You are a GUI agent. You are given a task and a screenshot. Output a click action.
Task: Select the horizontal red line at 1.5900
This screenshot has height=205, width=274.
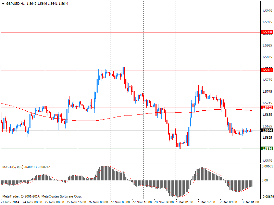click(131, 32)
